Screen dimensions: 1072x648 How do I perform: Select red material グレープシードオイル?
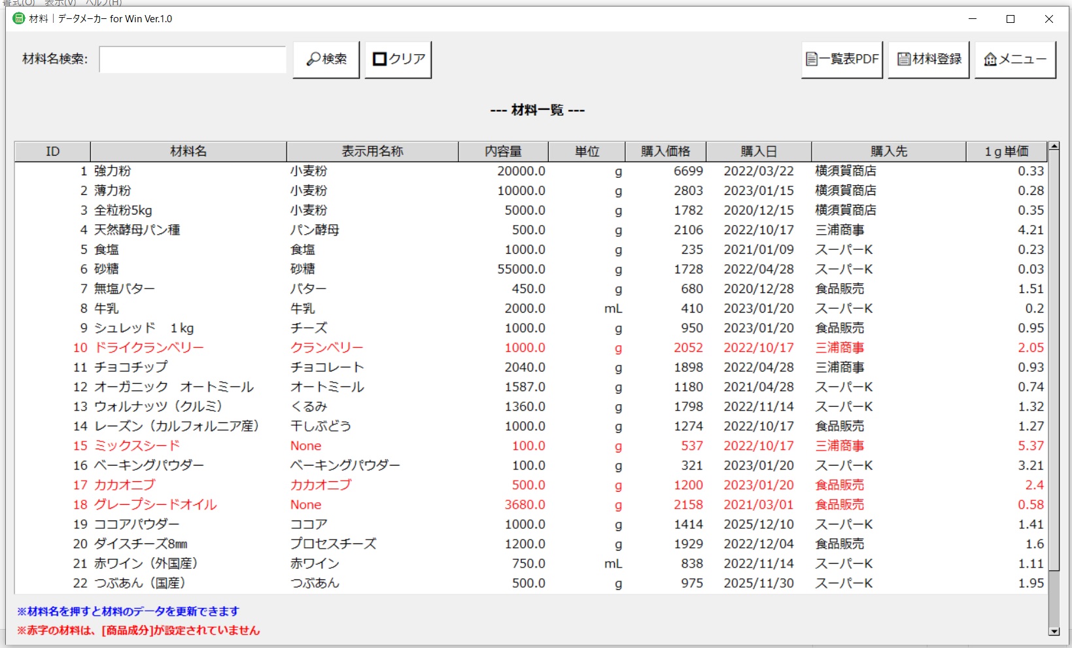[156, 505]
